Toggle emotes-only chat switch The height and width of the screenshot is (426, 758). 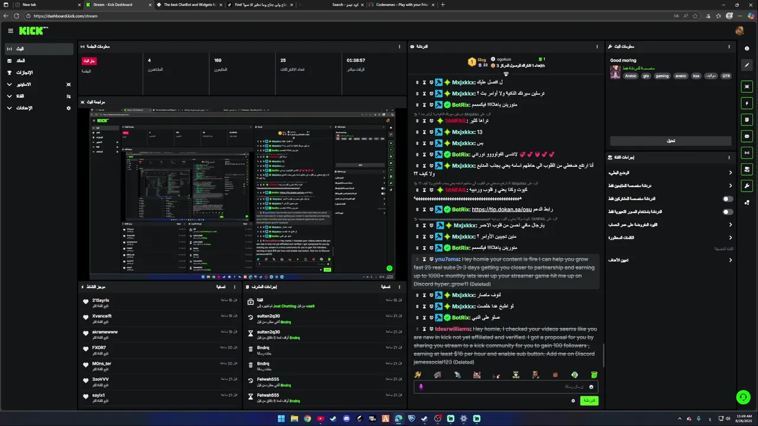[x=728, y=212]
